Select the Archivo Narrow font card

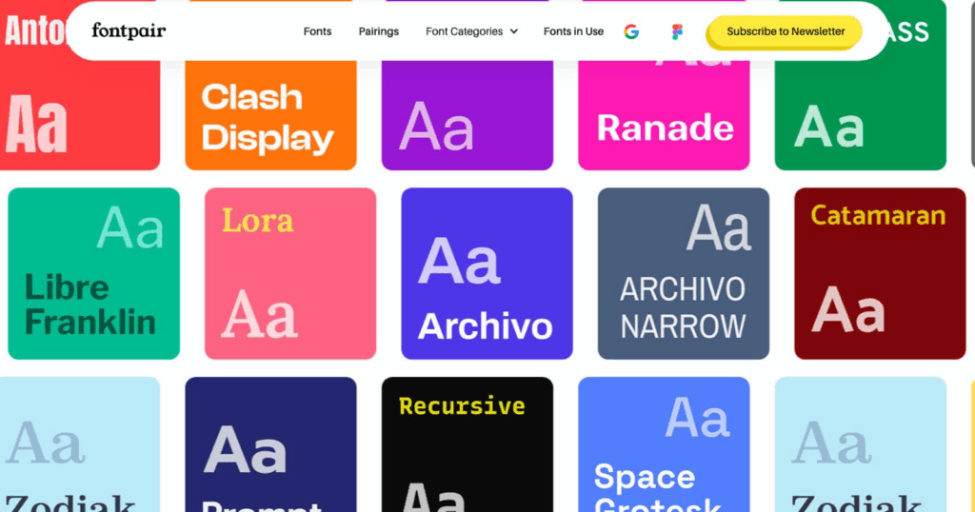coord(684,273)
